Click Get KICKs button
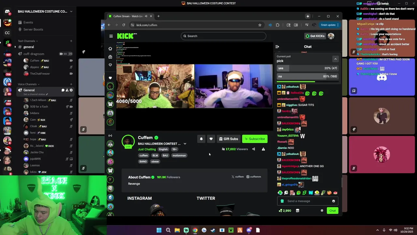Image resolution: width=417 pixels, height=235 pixels. tap(315, 36)
